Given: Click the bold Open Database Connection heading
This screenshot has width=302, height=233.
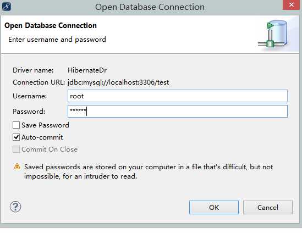Looking at the screenshot, I should click(51, 26).
